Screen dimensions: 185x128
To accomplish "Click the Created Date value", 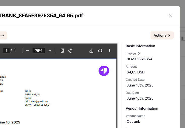I will click(140, 85).
